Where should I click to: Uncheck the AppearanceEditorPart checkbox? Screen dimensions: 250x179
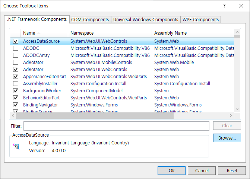(16, 76)
